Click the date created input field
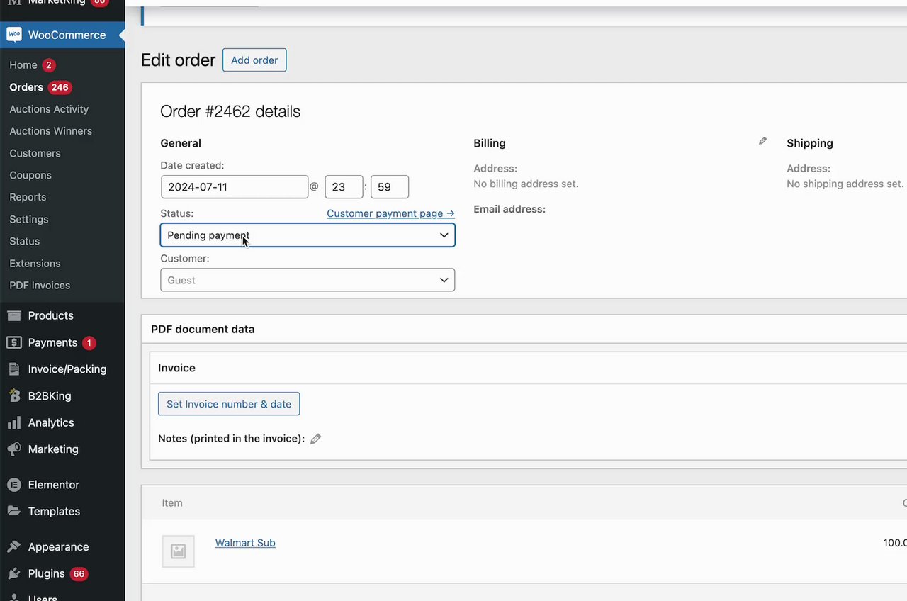 [234, 187]
